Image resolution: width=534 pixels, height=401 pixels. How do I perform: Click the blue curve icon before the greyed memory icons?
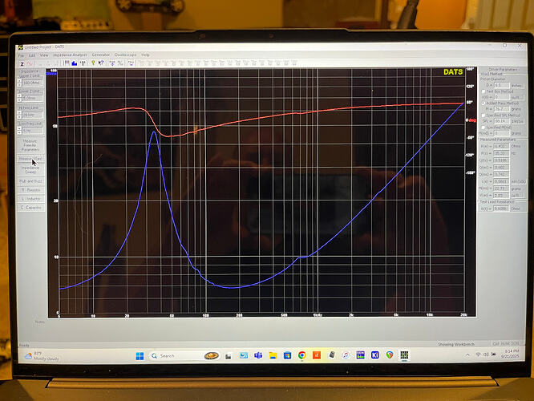(131, 63)
